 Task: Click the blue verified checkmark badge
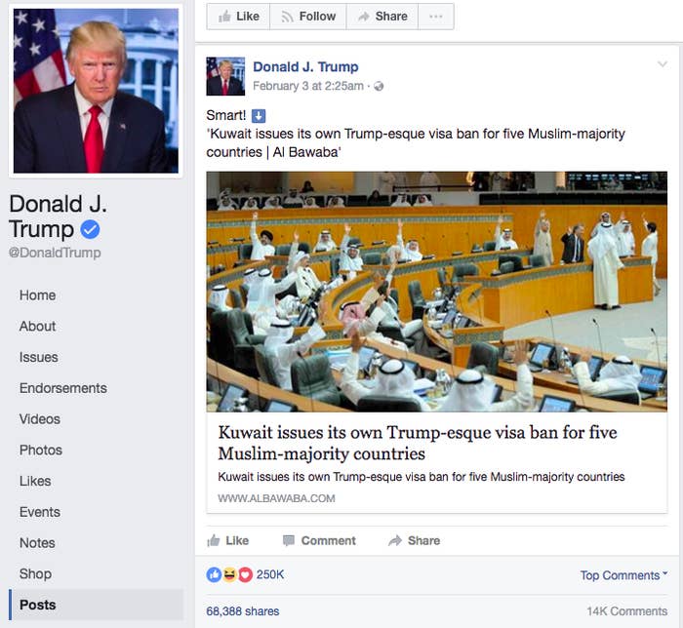point(90,229)
